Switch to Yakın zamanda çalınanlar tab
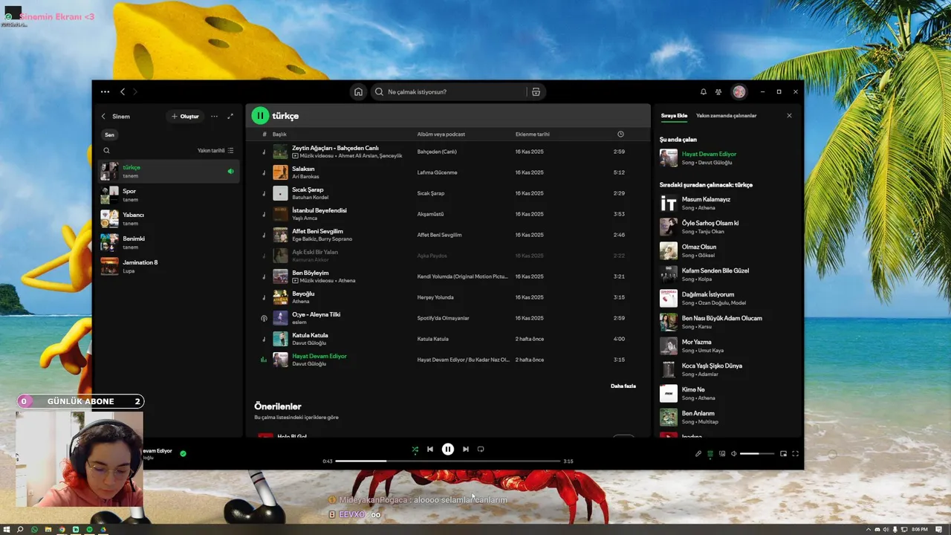Screen dimensions: 951x535 [x=726, y=115]
